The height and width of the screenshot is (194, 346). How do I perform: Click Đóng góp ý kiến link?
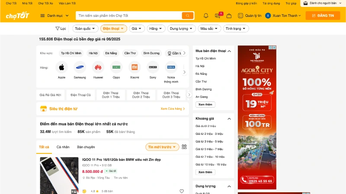pyautogui.click(x=246, y=3)
